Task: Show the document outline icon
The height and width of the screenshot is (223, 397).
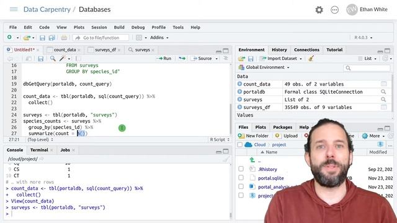Action: (225, 58)
